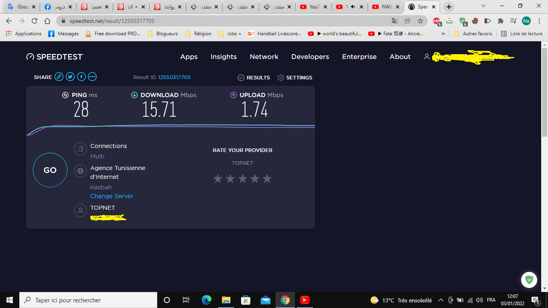Copy the share link via link icon

tap(59, 77)
